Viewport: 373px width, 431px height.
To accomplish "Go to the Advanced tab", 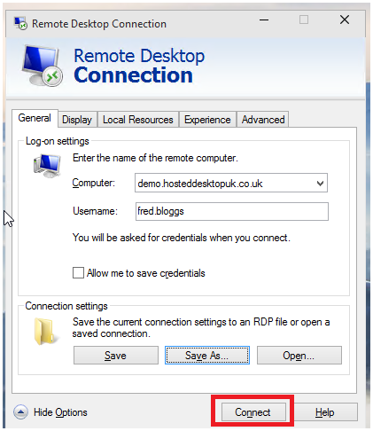I will point(263,120).
